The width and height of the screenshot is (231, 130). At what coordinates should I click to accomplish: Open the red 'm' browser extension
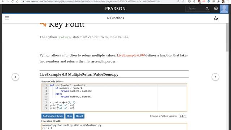204,1
